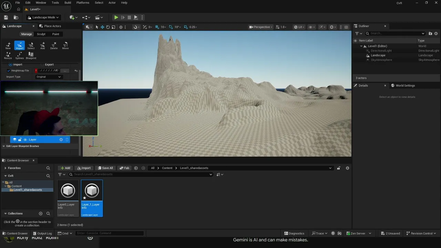Image resolution: width=441 pixels, height=248 pixels.
Task: Open the play options three-dot menu
Action: pyautogui.click(x=142, y=17)
